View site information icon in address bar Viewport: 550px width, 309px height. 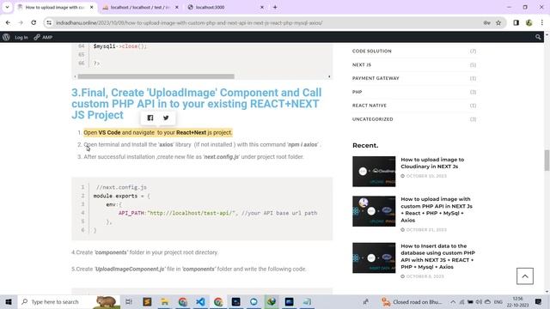[x=49, y=23]
